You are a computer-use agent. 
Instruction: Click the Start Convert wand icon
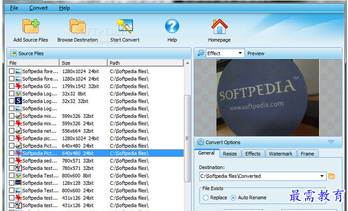(x=125, y=26)
